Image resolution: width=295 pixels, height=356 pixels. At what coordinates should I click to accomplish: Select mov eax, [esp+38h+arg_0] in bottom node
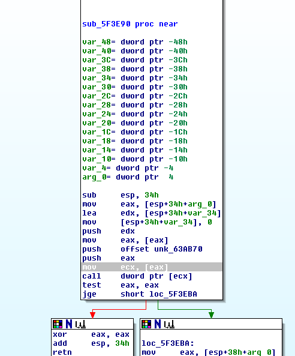(209, 352)
